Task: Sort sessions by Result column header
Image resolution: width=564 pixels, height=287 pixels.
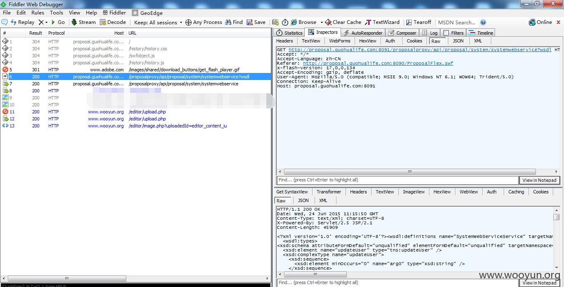Action: [x=36, y=33]
